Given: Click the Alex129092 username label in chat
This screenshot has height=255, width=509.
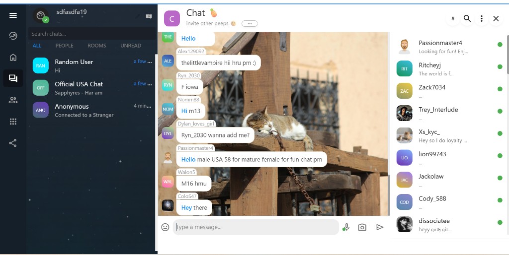Looking at the screenshot, I should (191, 51).
